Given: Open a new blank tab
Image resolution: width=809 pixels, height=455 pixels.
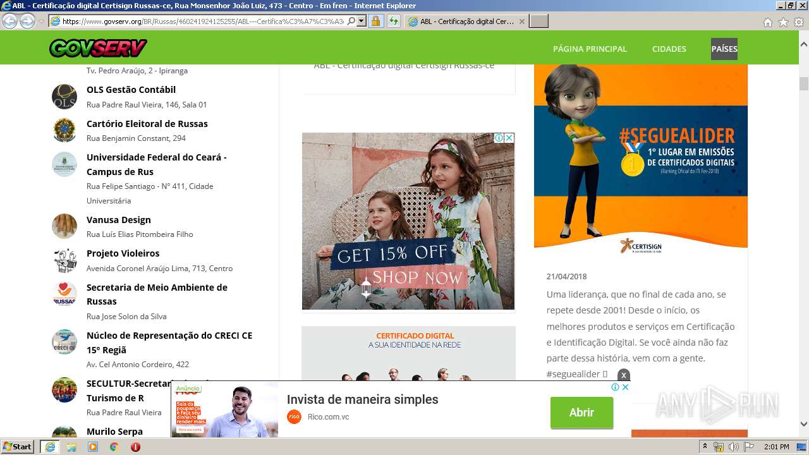Looking at the screenshot, I should click(x=538, y=21).
